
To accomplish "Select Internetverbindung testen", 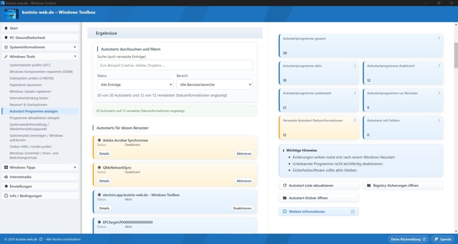I will pos(29,98).
